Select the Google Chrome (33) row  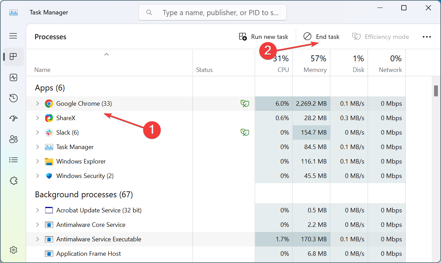pos(216,104)
